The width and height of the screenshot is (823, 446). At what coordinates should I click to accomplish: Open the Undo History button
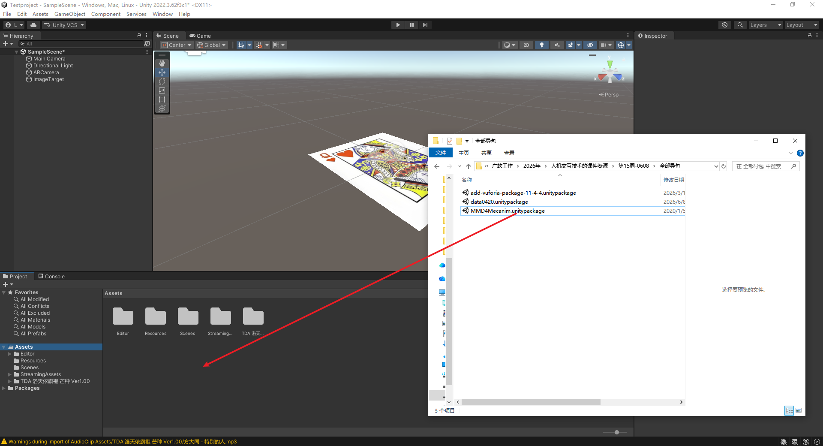pyautogui.click(x=725, y=25)
